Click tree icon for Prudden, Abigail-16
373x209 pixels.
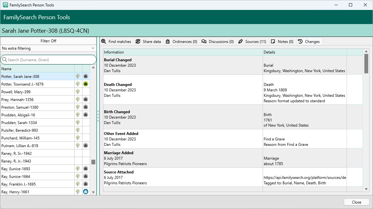point(78,115)
